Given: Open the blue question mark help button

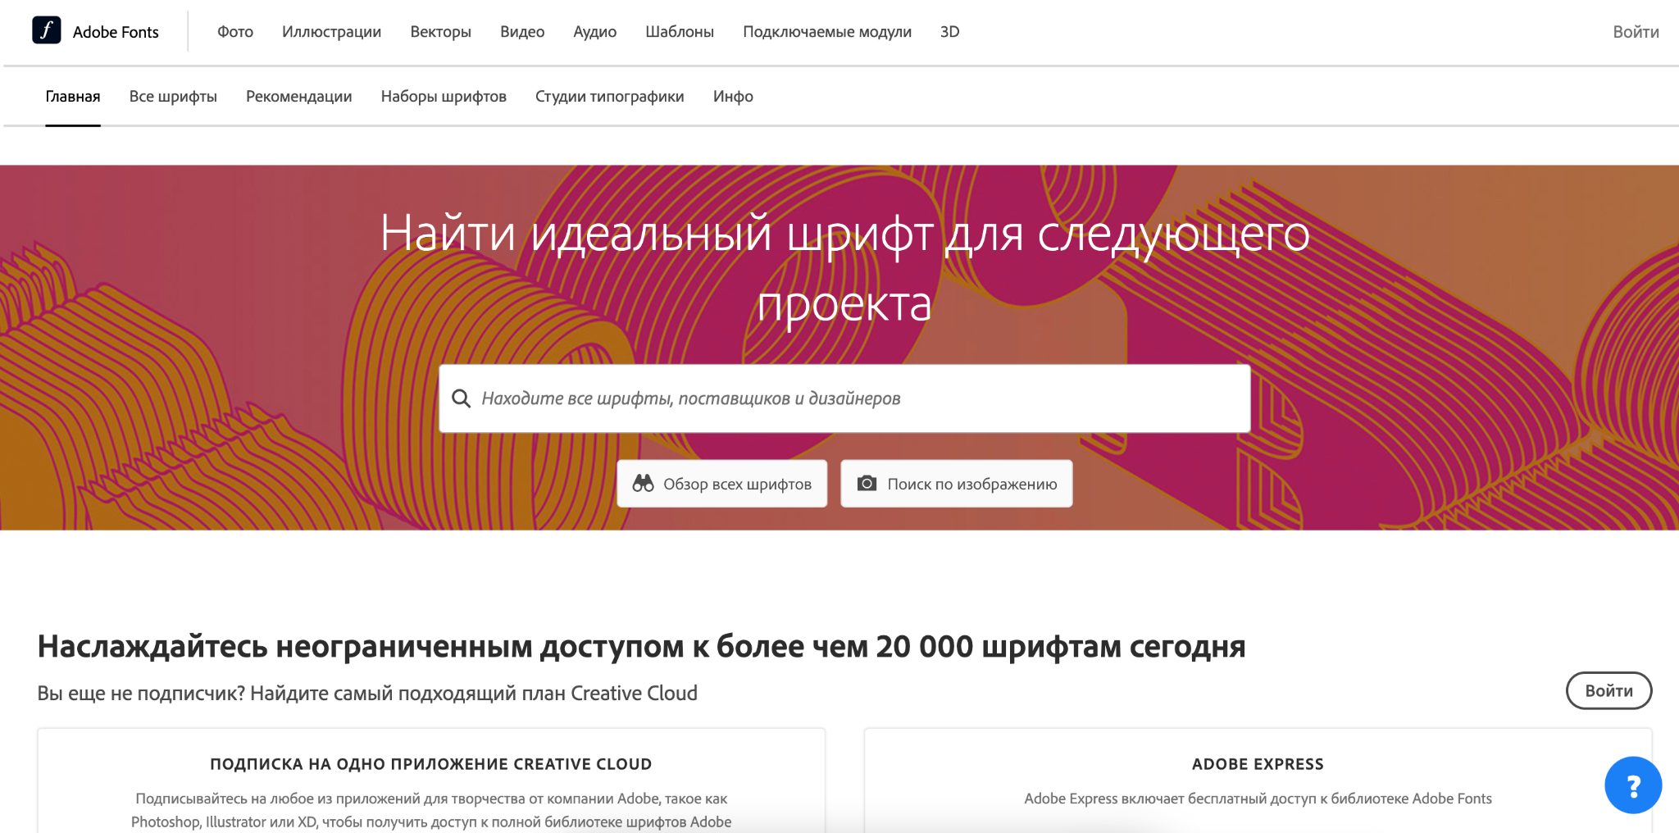Looking at the screenshot, I should 1632,785.
